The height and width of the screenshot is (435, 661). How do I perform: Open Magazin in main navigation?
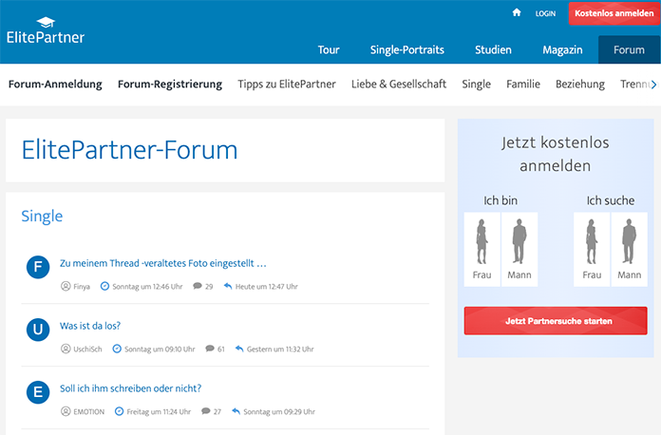[x=562, y=50]
